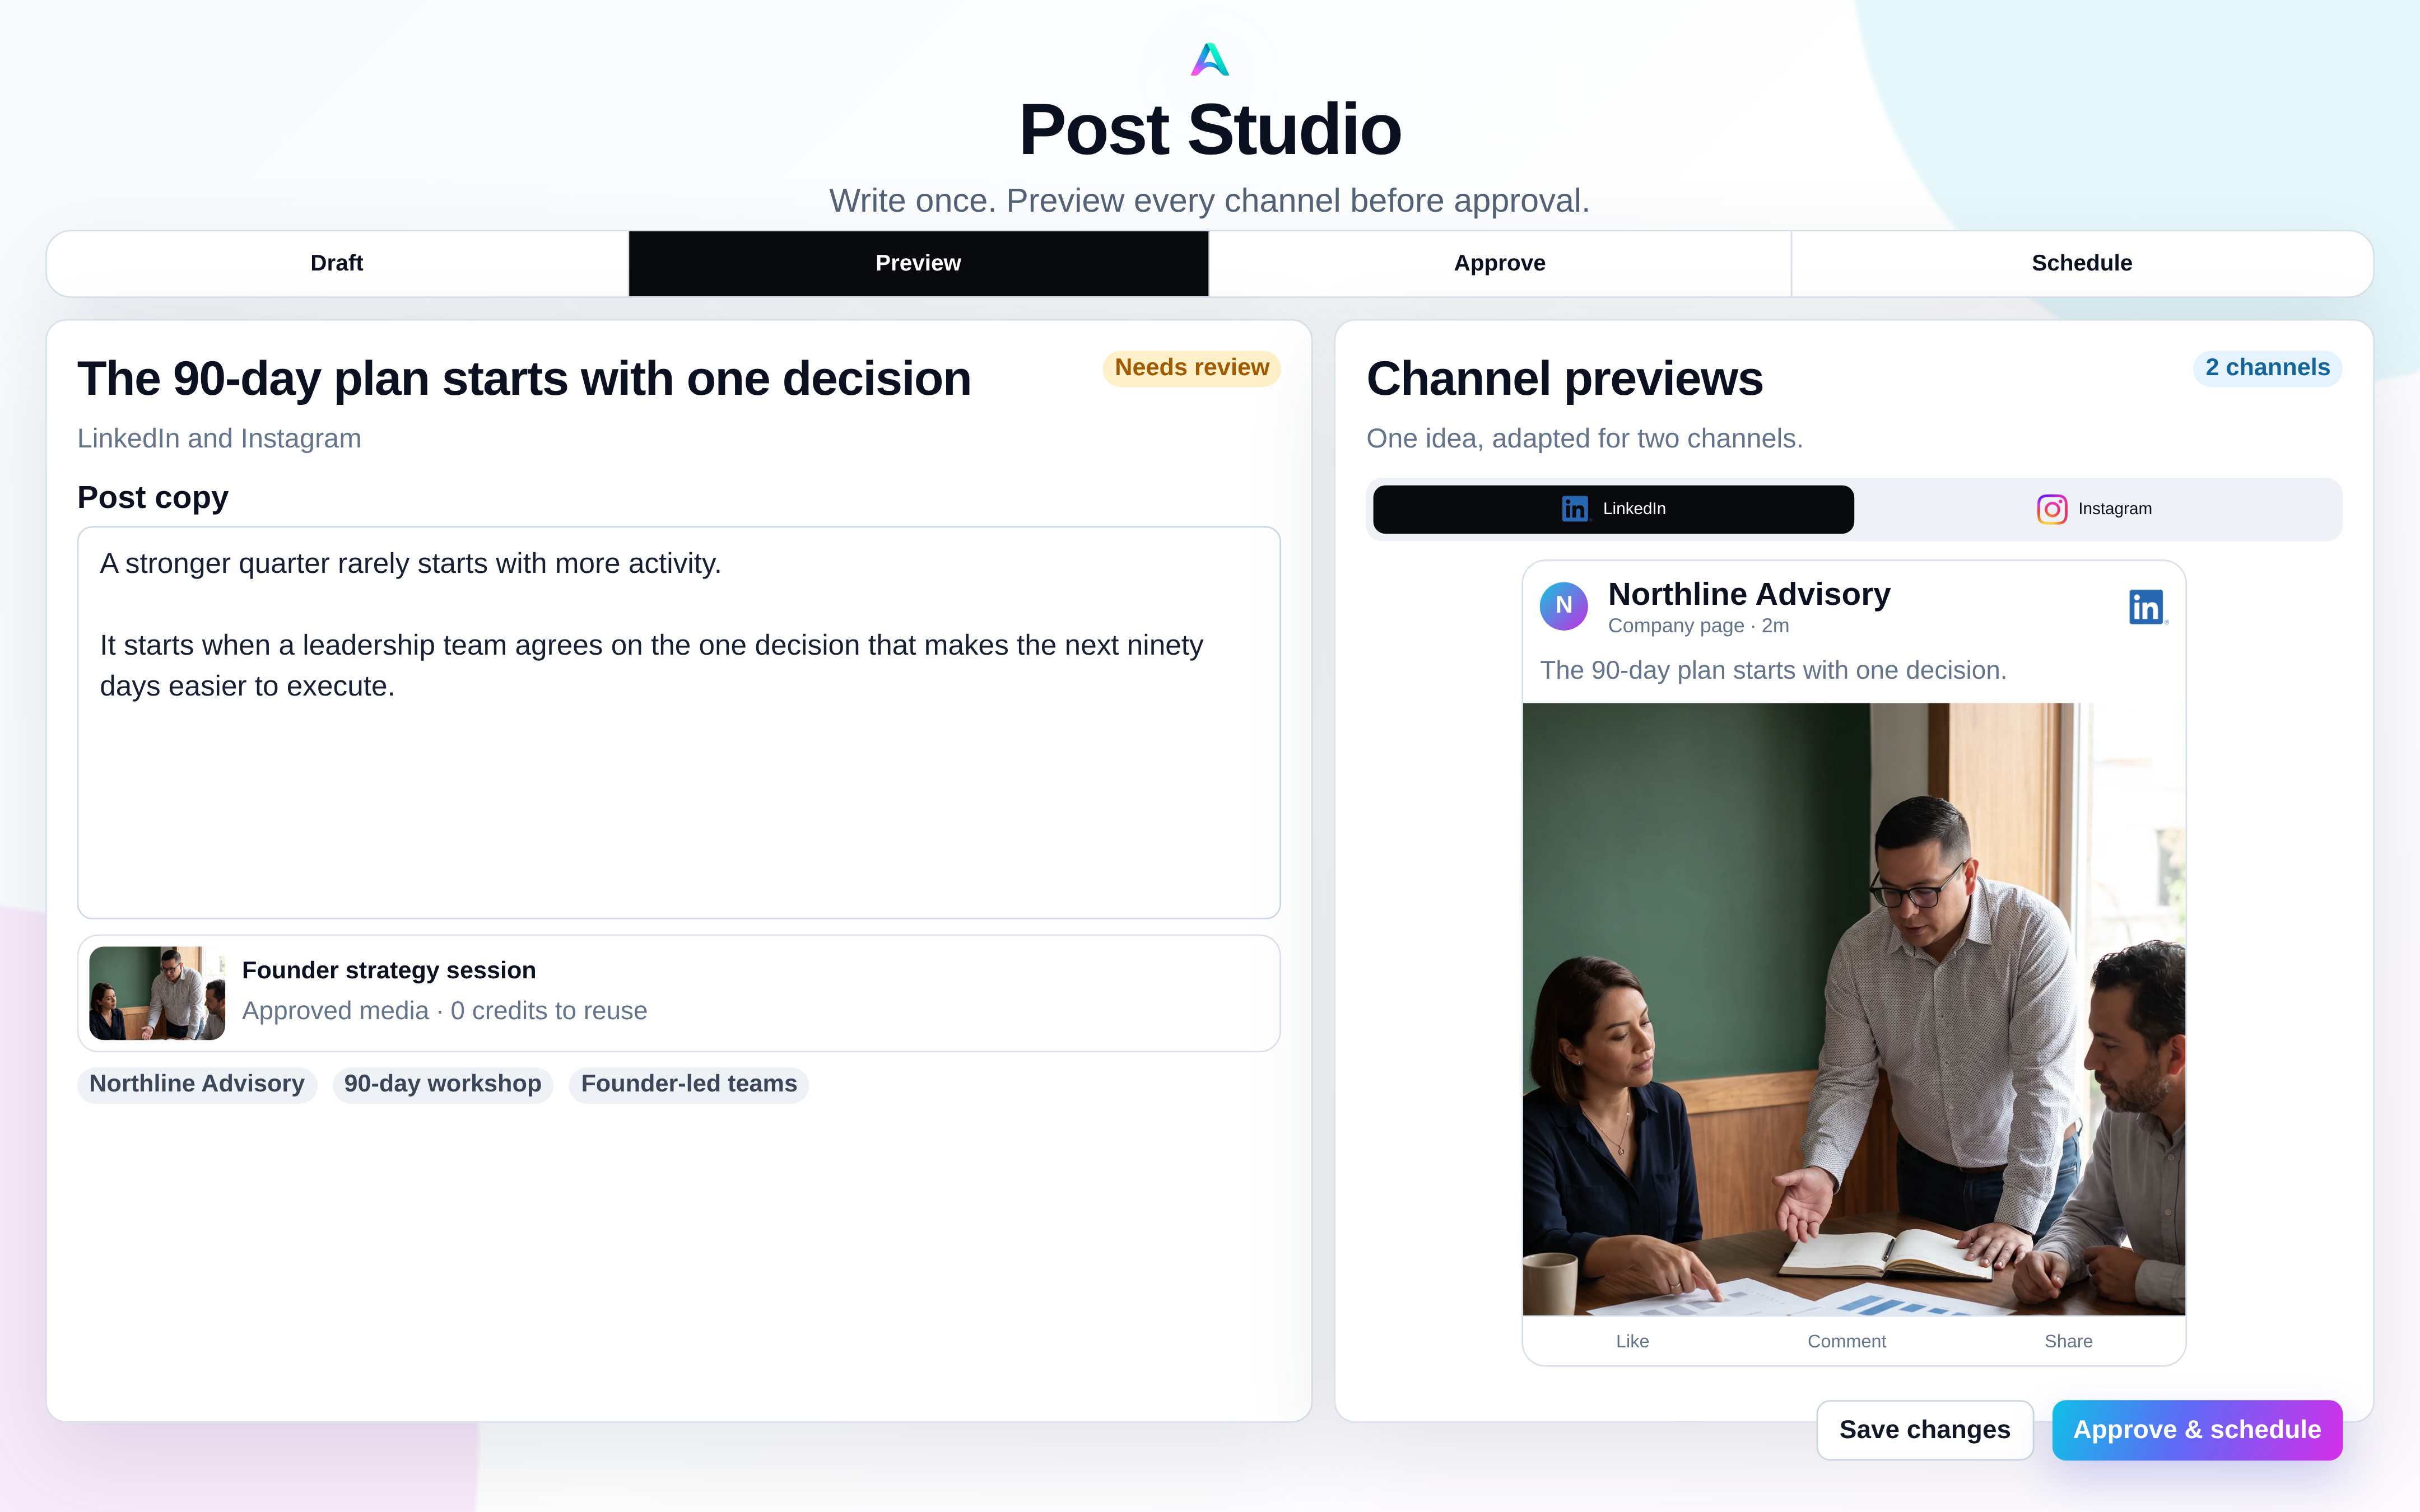Open the Approve tab

[1500, 263]
